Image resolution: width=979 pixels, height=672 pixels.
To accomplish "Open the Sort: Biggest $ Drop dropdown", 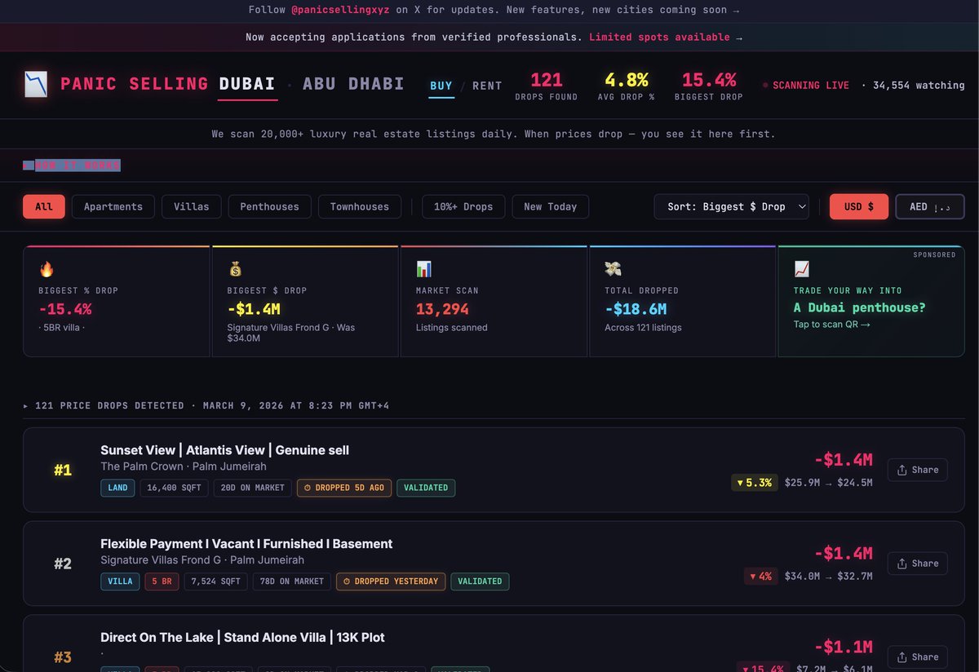I will [x=732, y=206].
